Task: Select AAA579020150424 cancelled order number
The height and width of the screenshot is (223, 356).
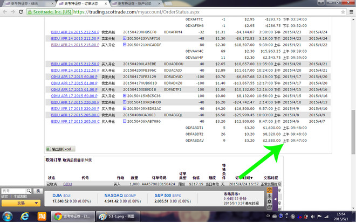Action: 158,184
